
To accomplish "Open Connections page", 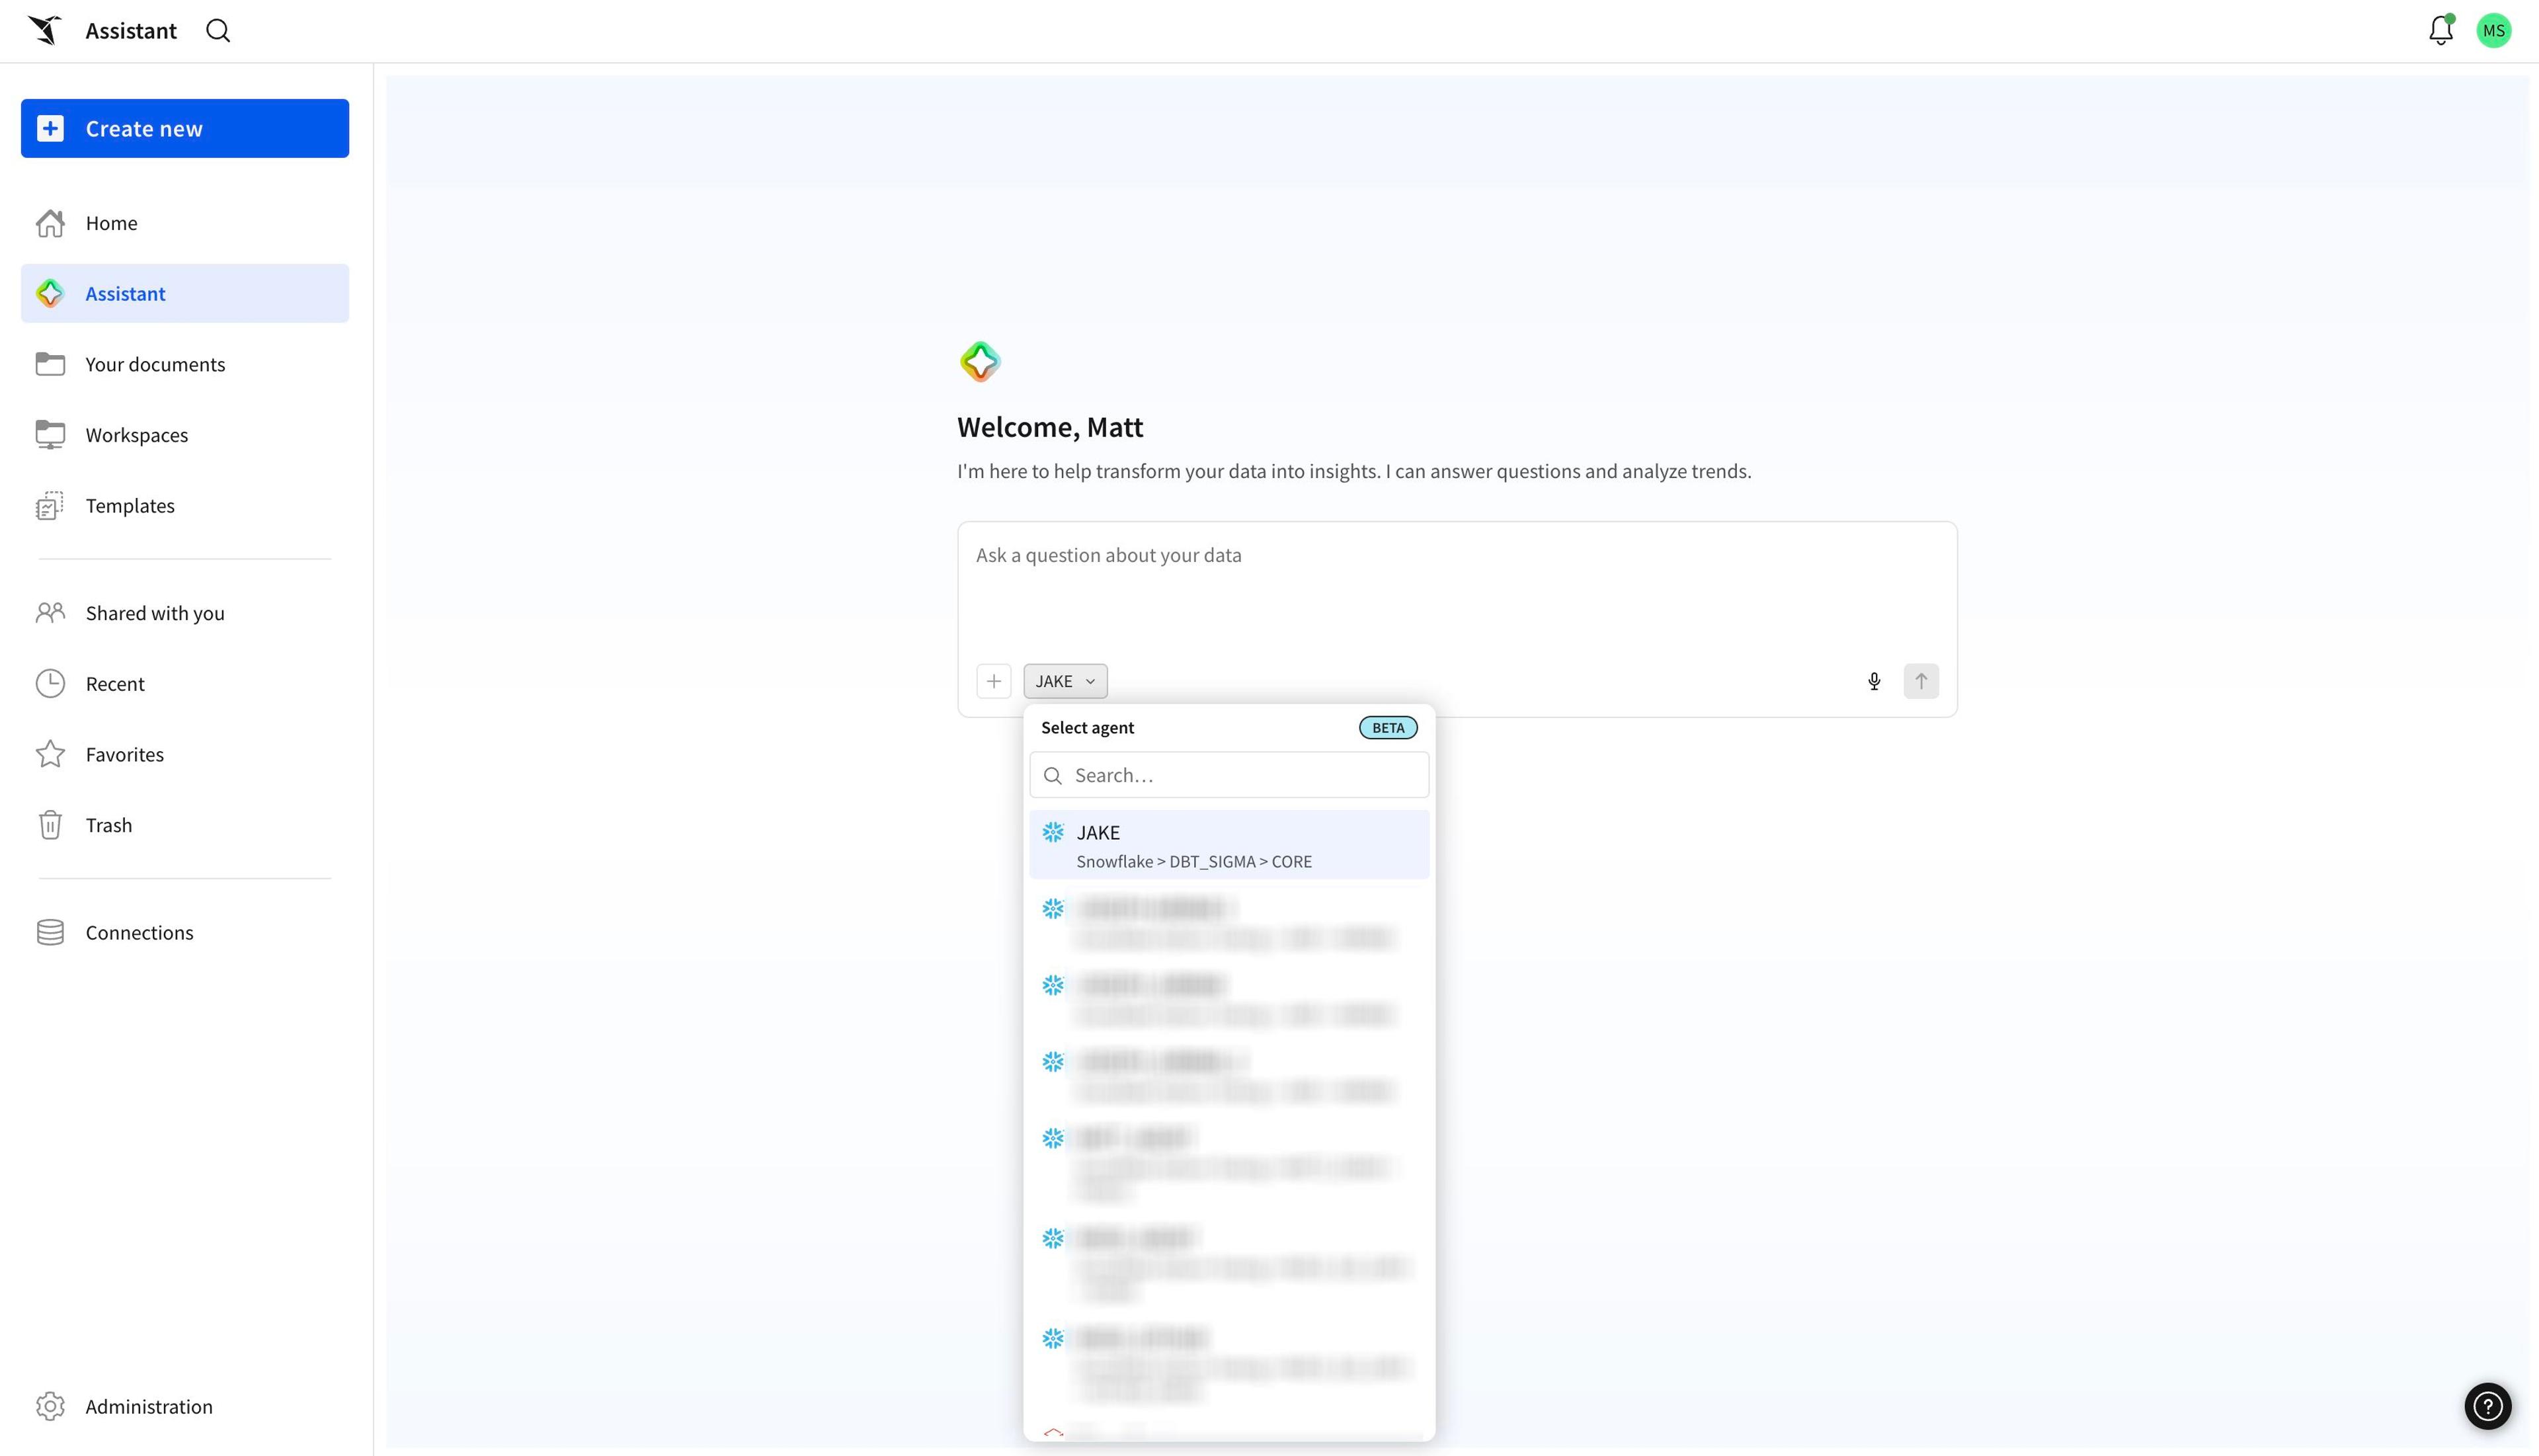I will click(x=185, y=932).
